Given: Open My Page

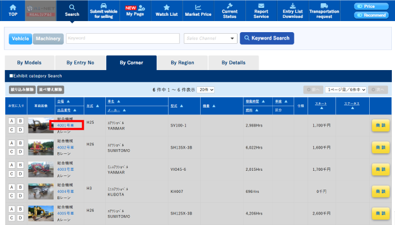Looking at the screenshot, I should coord(135,11).
